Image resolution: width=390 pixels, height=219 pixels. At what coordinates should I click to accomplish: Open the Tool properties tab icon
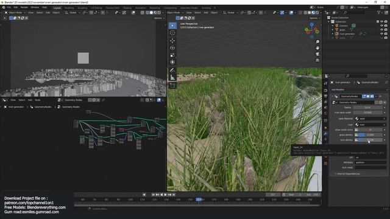click(325, 83)
